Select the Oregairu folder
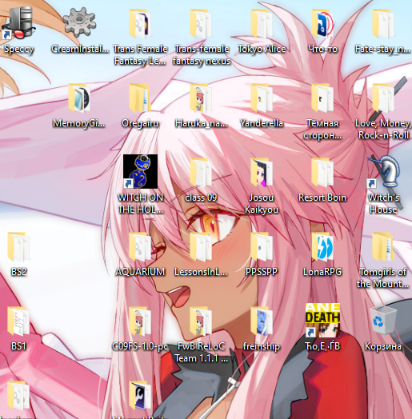Viewport: 412px width, 419px height. point(140,99)
